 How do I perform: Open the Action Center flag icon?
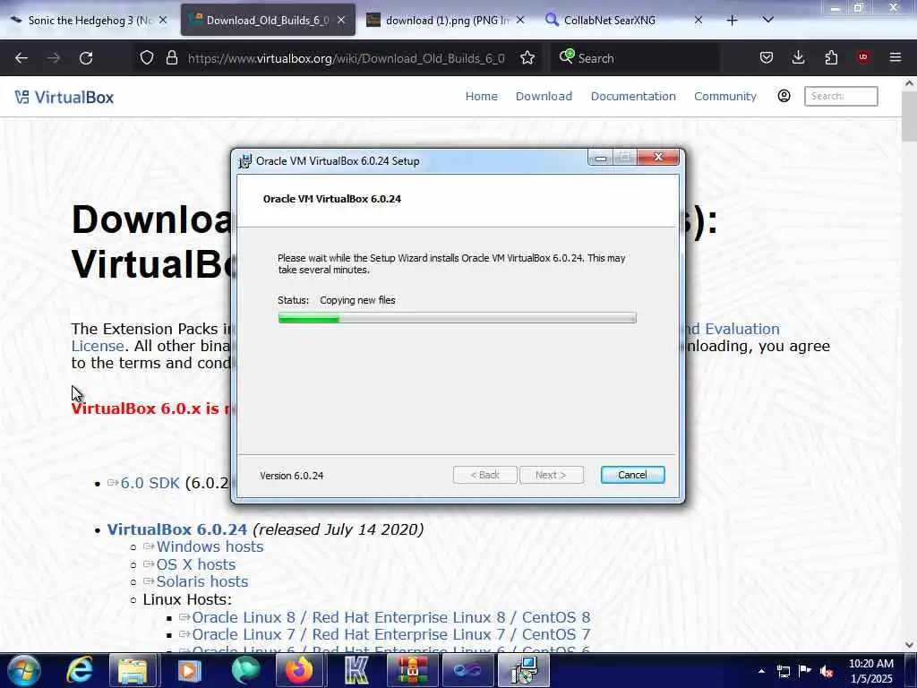[x=805, y=671]
